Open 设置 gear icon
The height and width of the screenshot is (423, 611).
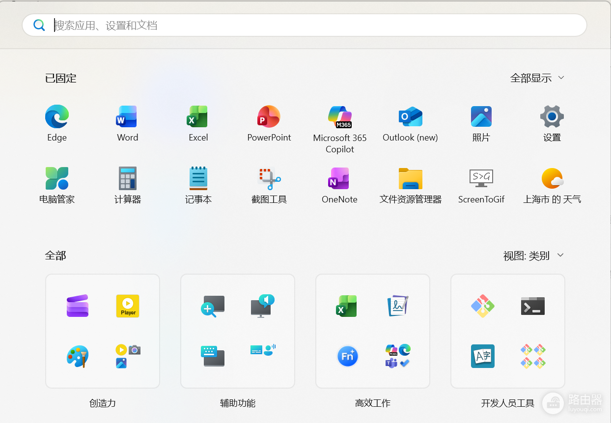pyautogui.click(x=552, y=117)
